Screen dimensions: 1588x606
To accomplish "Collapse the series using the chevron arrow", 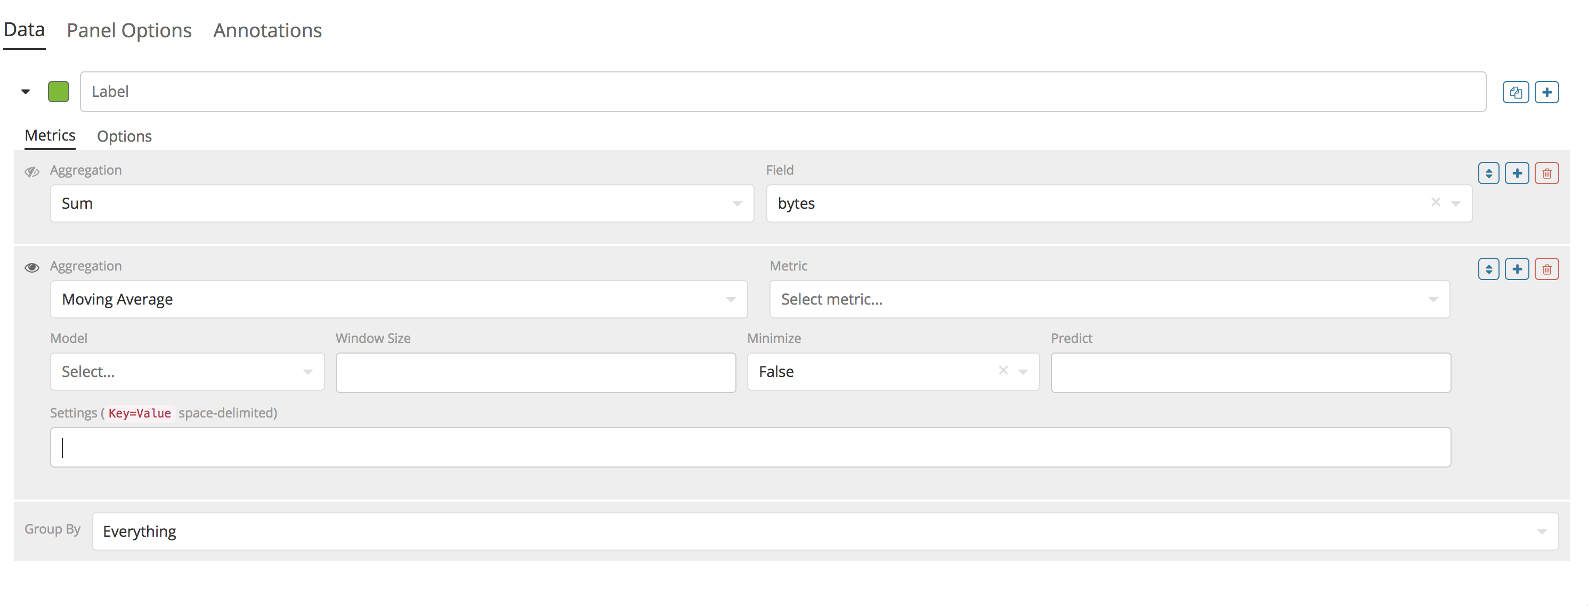I will point(25,91).
